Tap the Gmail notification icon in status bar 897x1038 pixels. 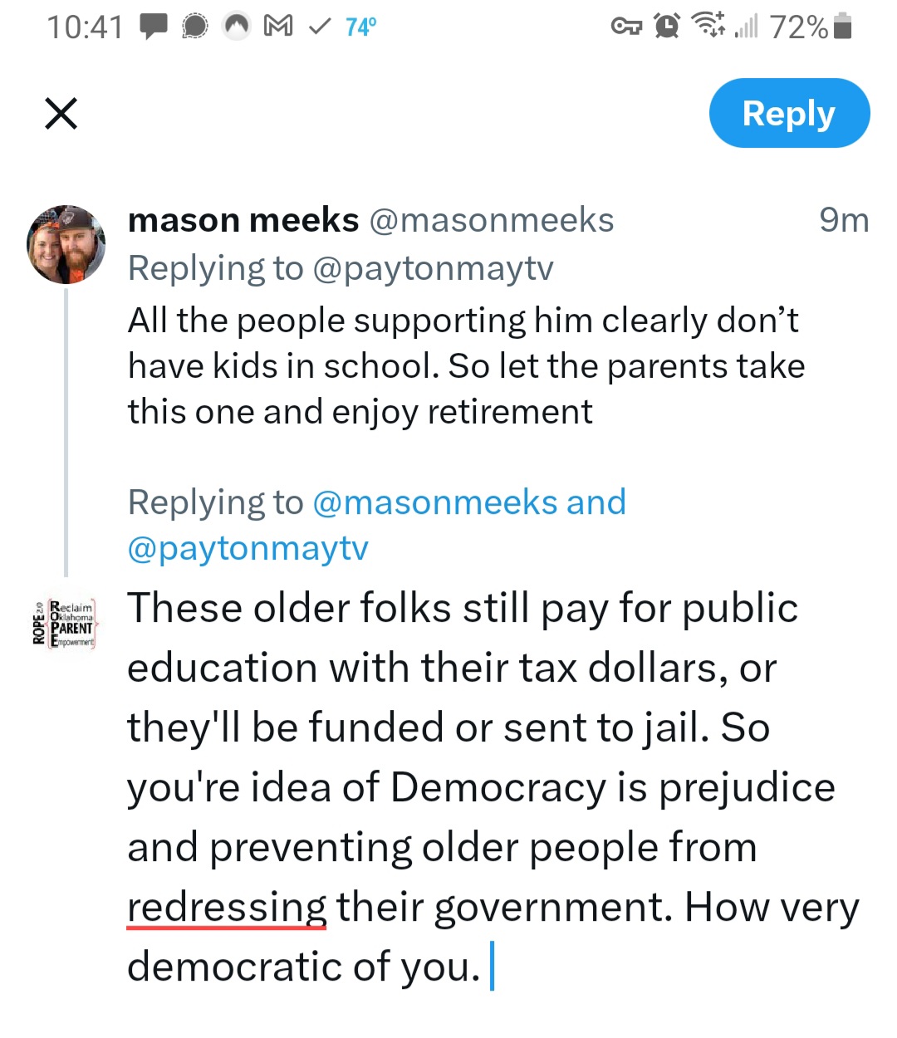click(x=277, y=27)
